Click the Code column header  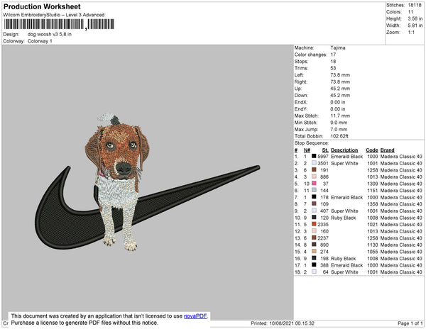(372, 150)
